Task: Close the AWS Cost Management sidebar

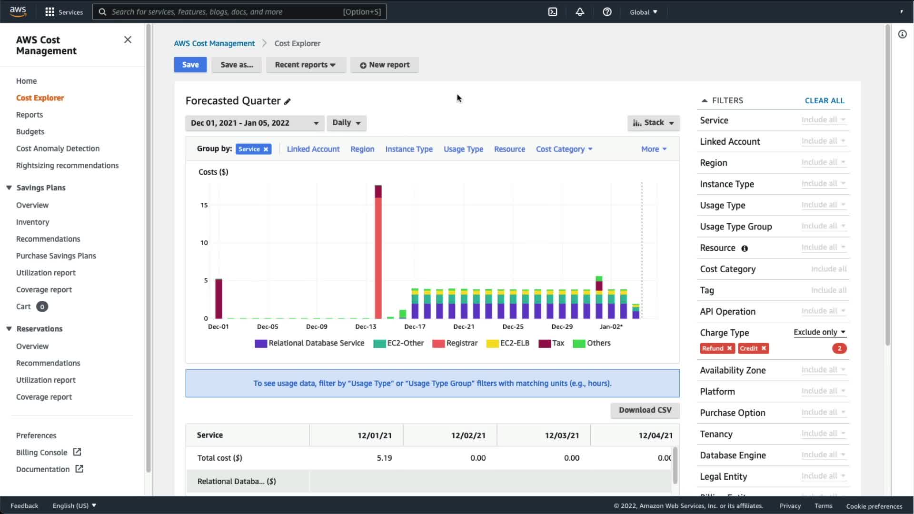Action: [x=128, y=40]
